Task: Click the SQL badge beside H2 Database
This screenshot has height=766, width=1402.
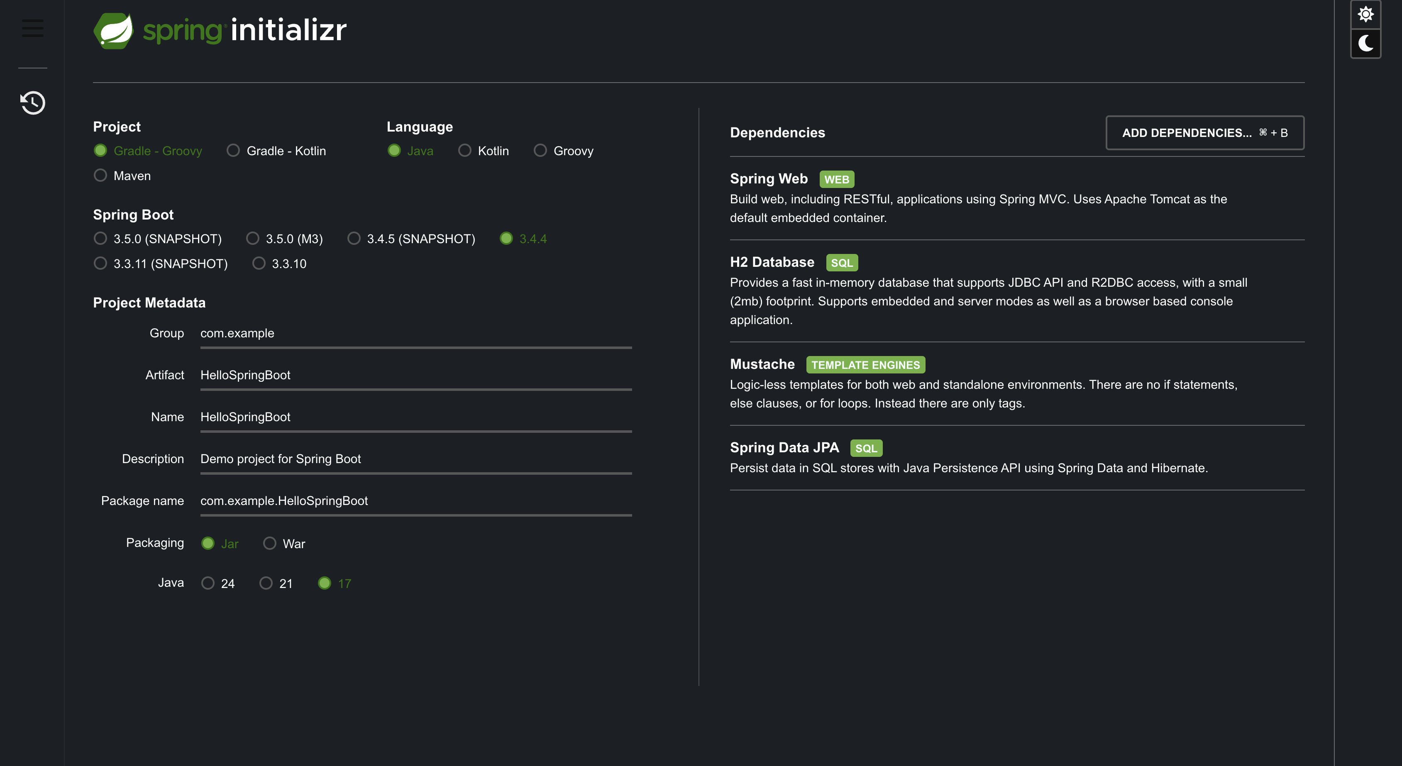Action: (841, 263)
